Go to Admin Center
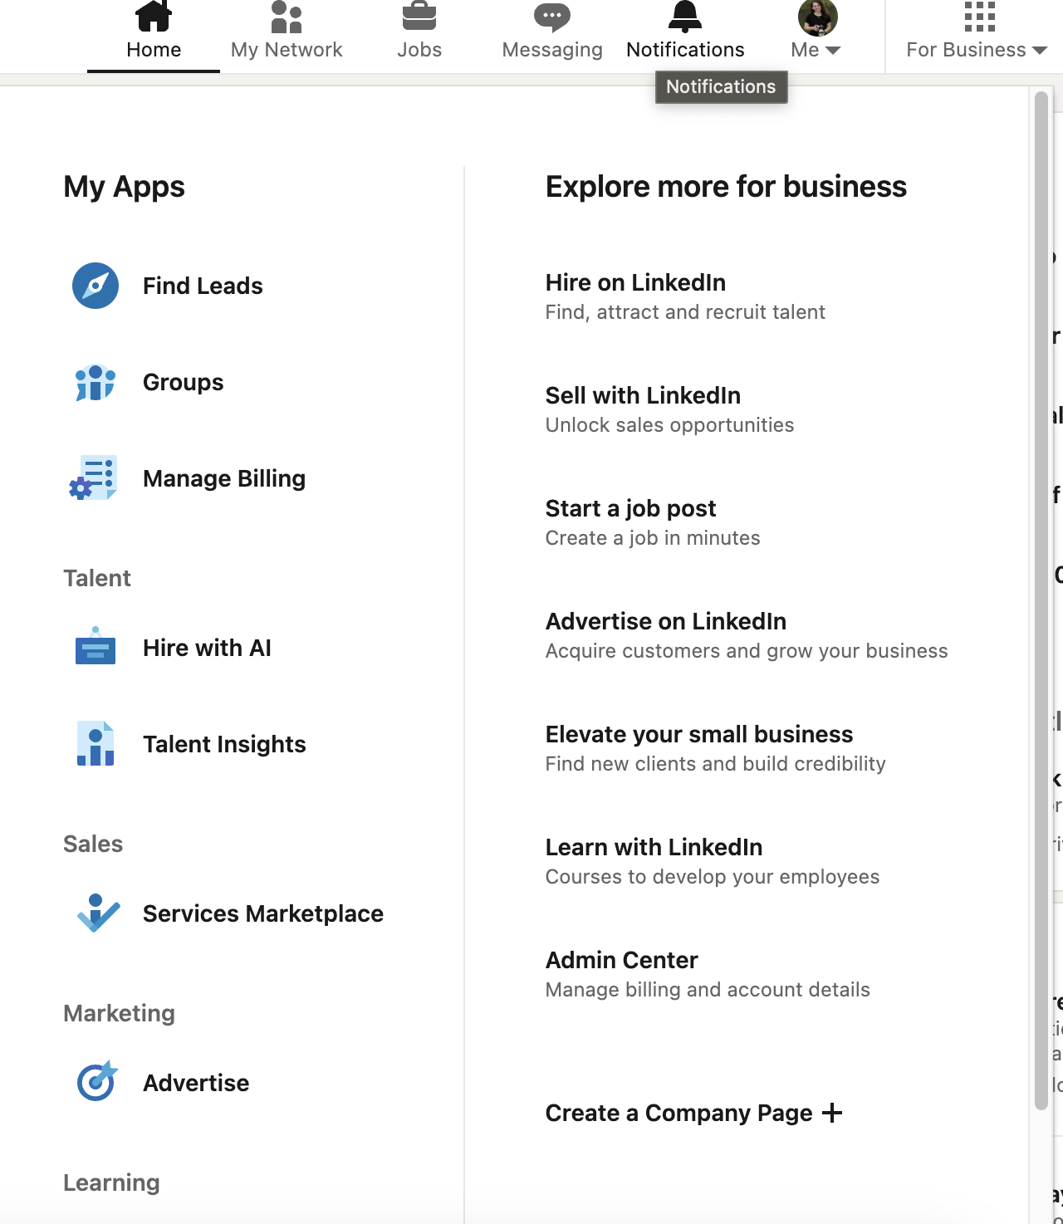The height and width of the screenshot is (1224, 1063). click(621, 960)
